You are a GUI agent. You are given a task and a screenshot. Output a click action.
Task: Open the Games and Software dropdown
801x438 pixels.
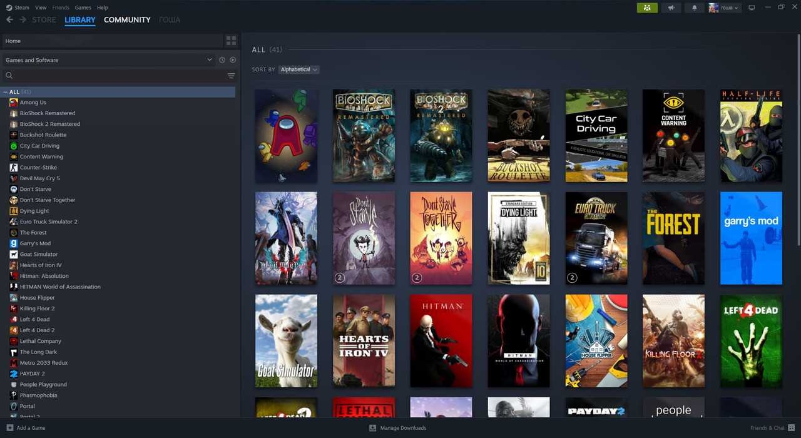coord(109,60)
